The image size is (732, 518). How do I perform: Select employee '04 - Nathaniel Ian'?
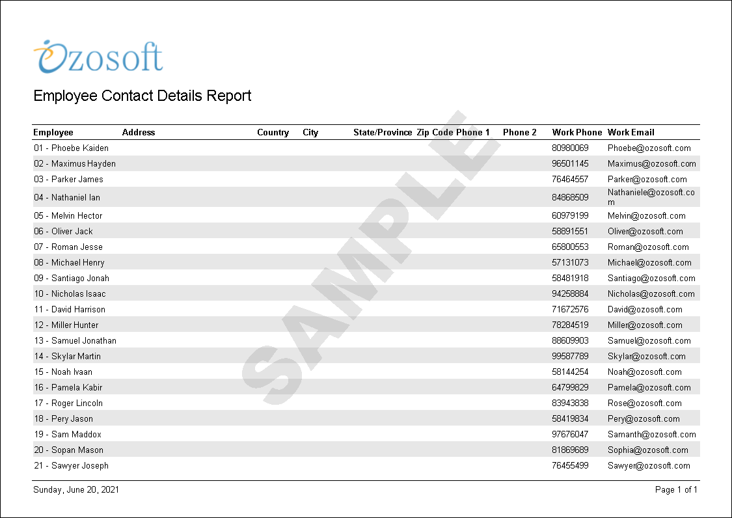click(x=67, y=197)
